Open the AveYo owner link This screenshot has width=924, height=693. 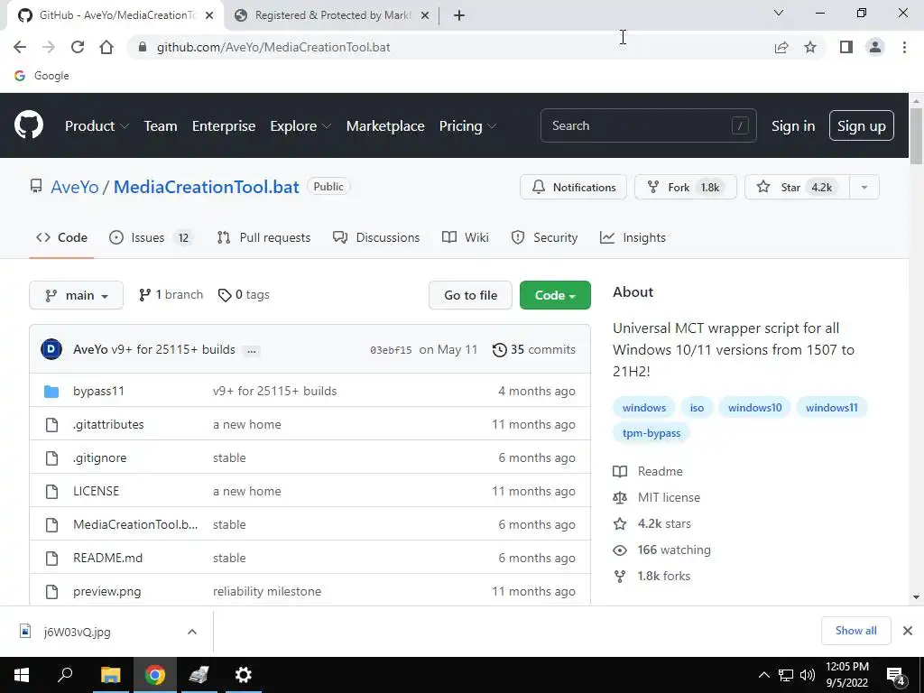point(75,187)
